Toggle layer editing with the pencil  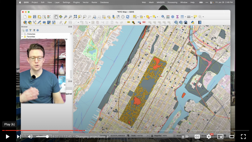pos(66,22)
